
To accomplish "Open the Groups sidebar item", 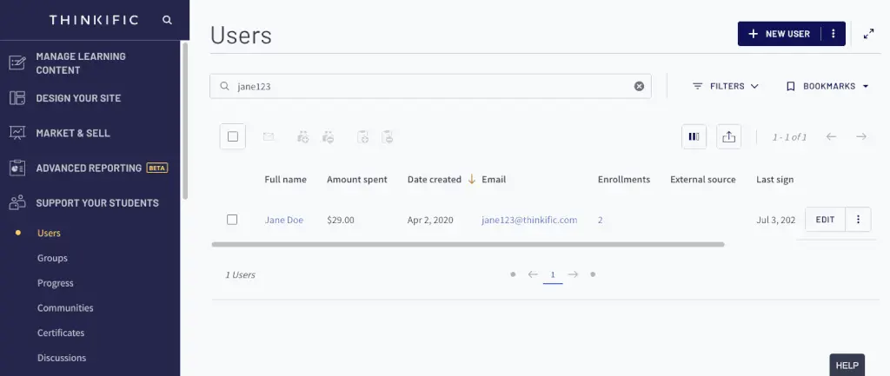I will tap(52, 258).
